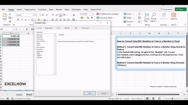Screen dimensions: 188x105
Task: Open the Name Box dropdown arrow
Action: pyautogui.click(x=13, y=29)
